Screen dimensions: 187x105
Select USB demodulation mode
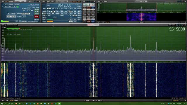(x=75, y=8)
